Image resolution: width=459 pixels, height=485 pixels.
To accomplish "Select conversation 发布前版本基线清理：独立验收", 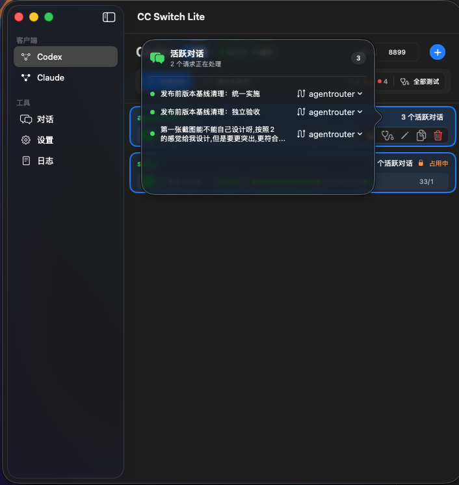I will (x=210, y=112).
